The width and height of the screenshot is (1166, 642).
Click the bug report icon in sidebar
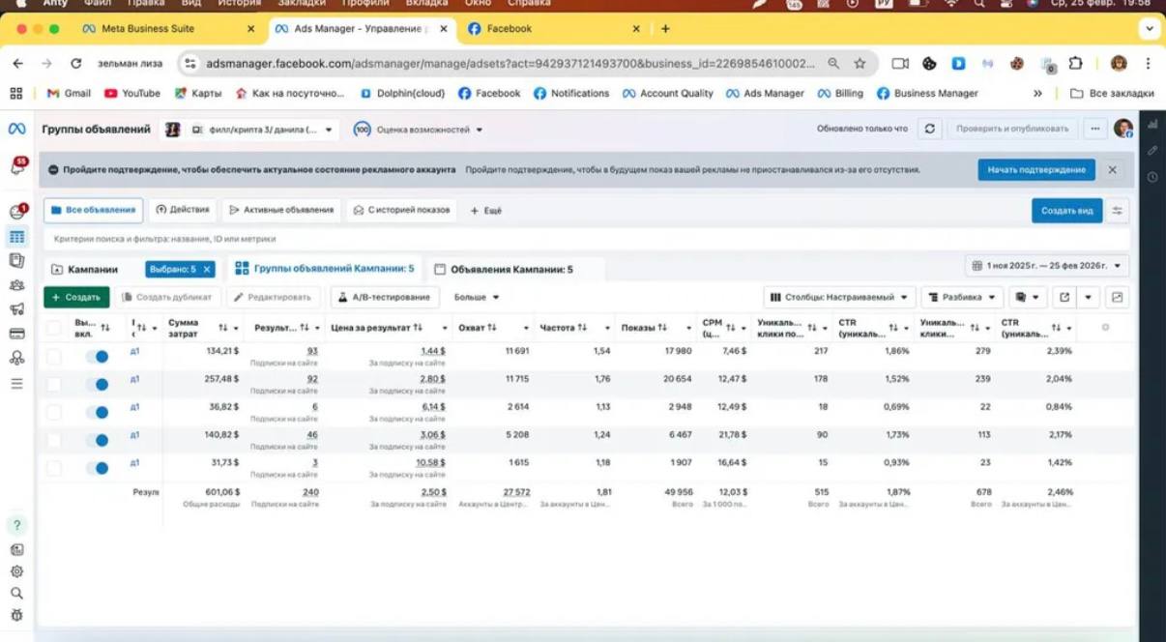click(x=16, y=616)
